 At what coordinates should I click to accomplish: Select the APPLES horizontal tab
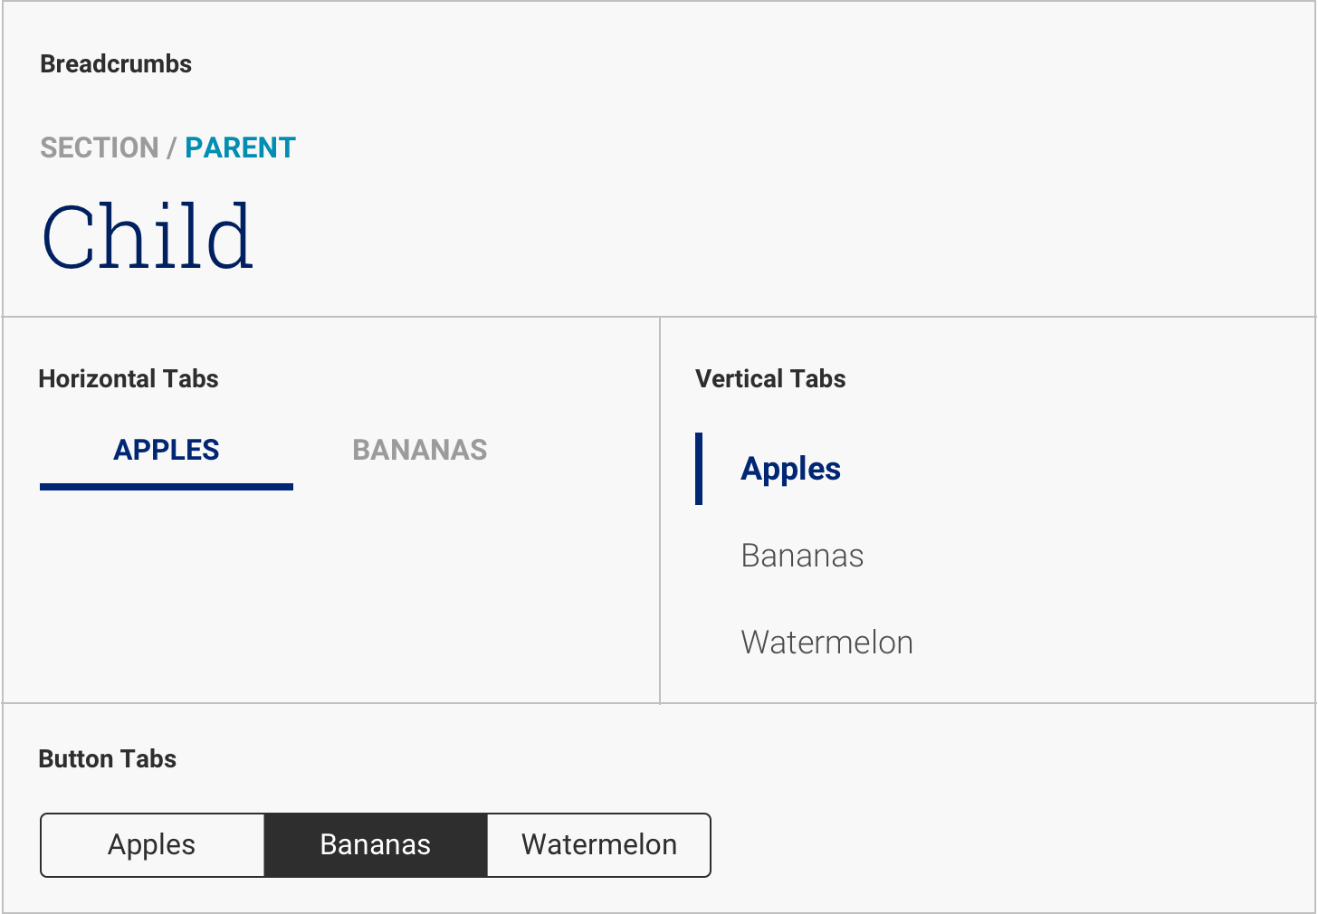(167, 450)
